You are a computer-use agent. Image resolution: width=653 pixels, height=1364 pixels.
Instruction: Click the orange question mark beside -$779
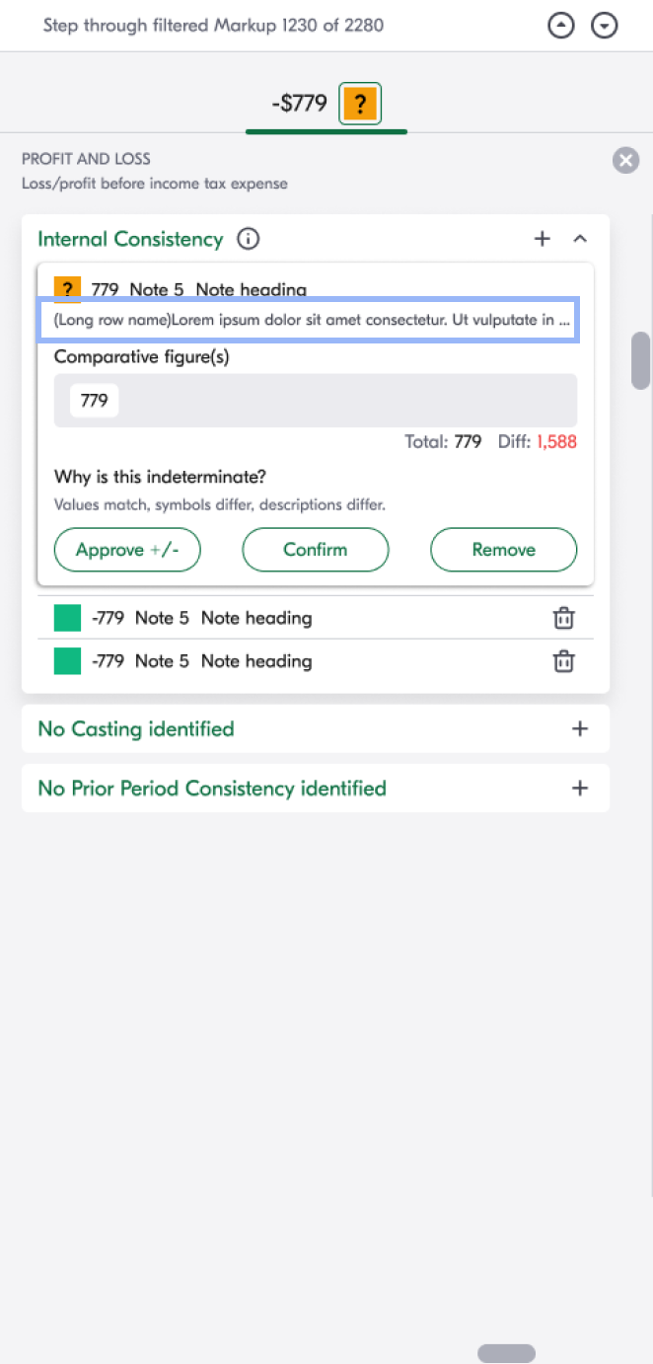(360, 104)
